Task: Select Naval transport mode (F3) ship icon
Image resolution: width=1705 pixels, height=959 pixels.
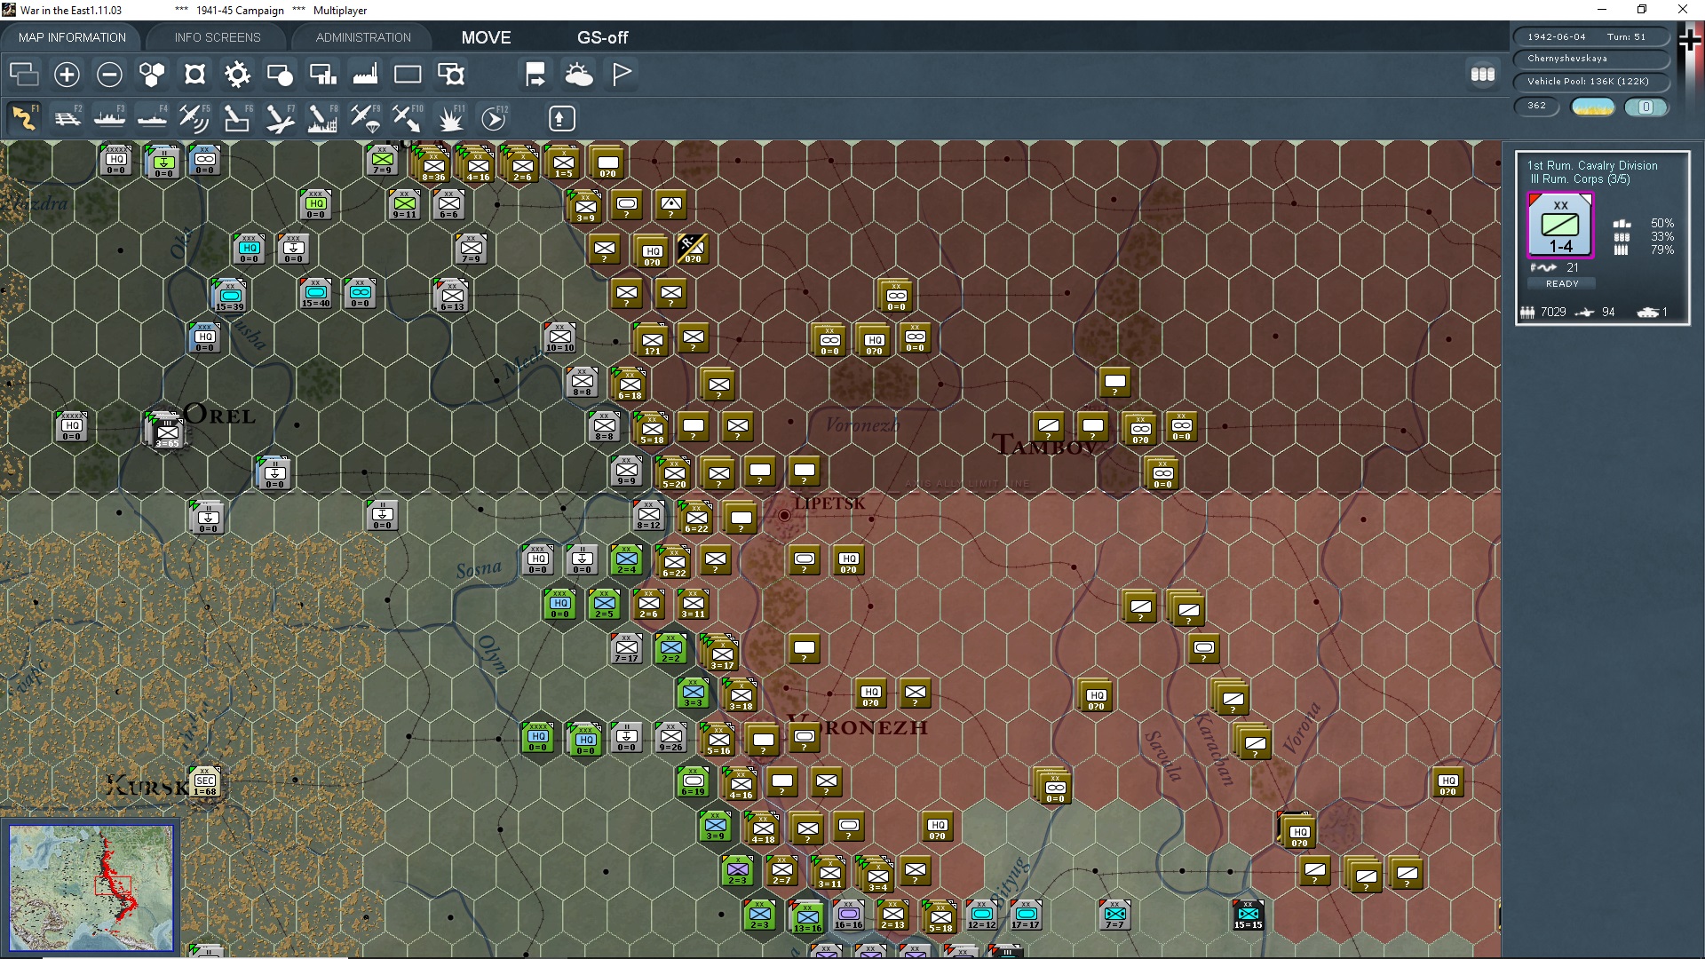Action: point(109,118)
